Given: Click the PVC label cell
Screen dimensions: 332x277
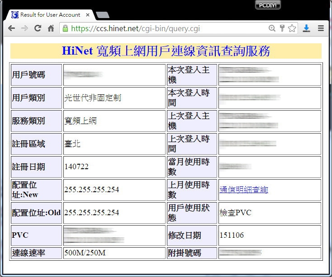Looking at the screenshot, I should point(36,235).
